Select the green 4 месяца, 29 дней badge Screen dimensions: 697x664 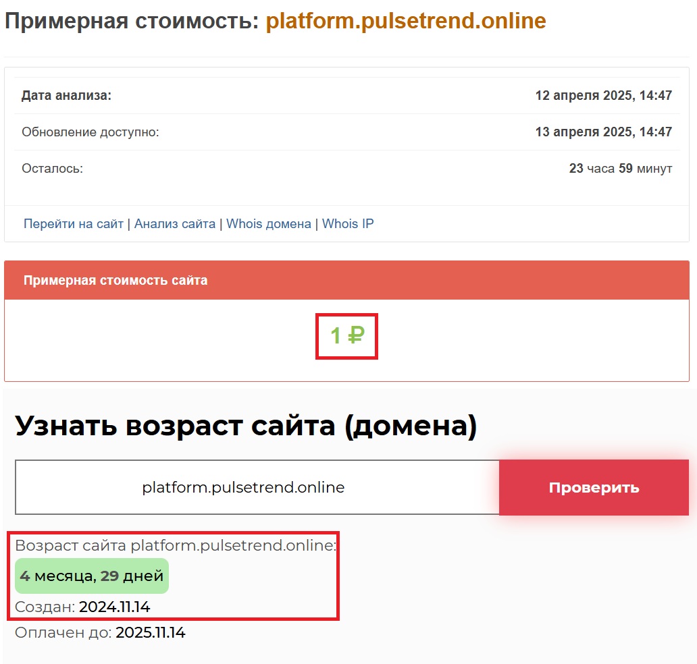pyautogui.click(x=92, y=576)
